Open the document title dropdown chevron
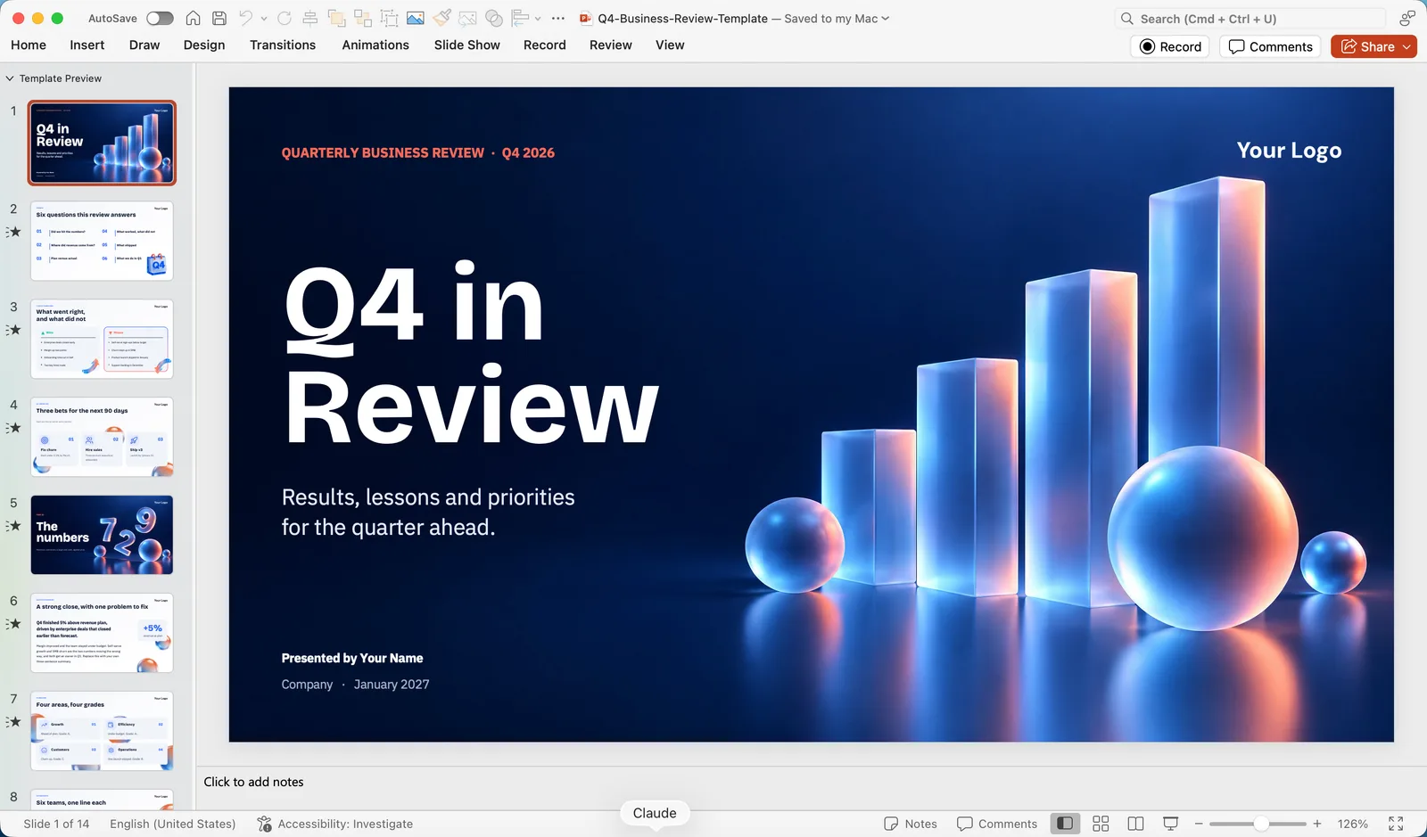1427x837 pixels. [x=885, y=18]
